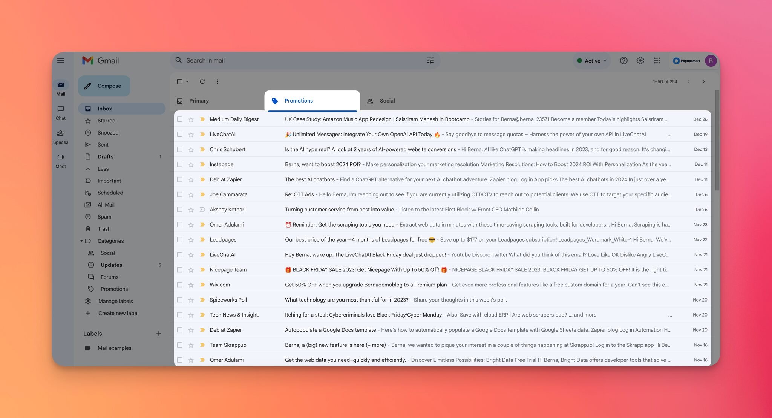Click the Compose button

(104, 86)
